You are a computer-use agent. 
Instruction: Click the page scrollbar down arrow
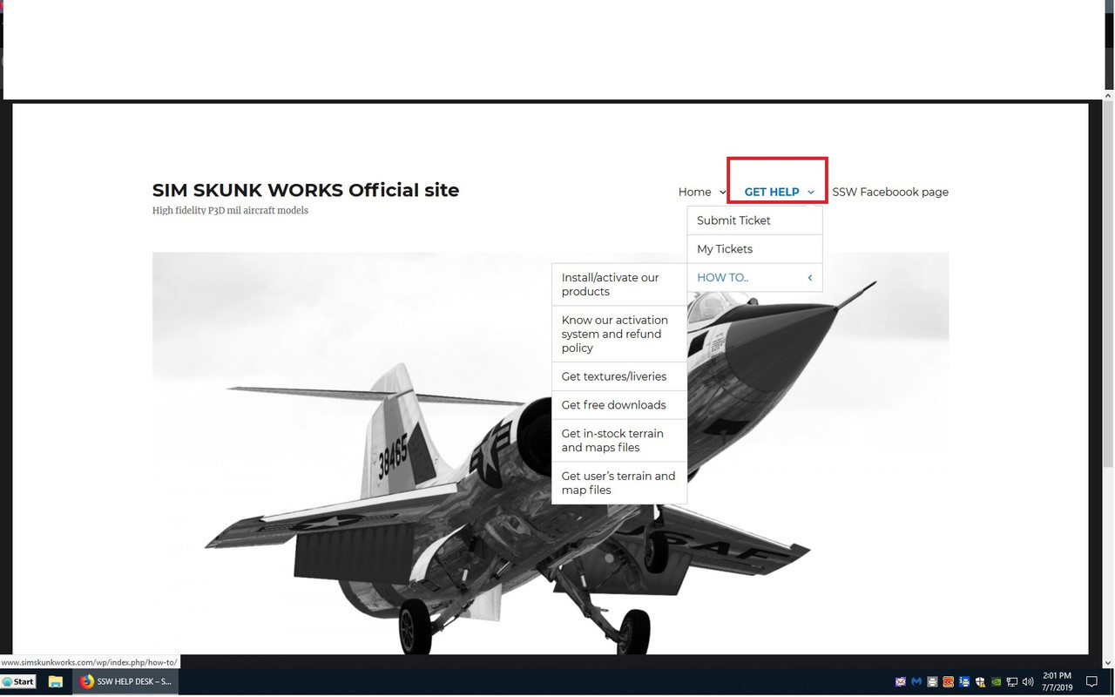(x=1108, y=662)
